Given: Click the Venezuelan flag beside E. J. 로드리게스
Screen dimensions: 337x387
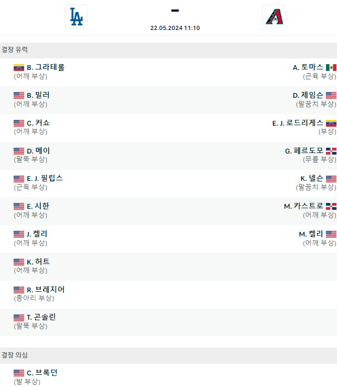Looking at the screenshot, I should 331,123.
